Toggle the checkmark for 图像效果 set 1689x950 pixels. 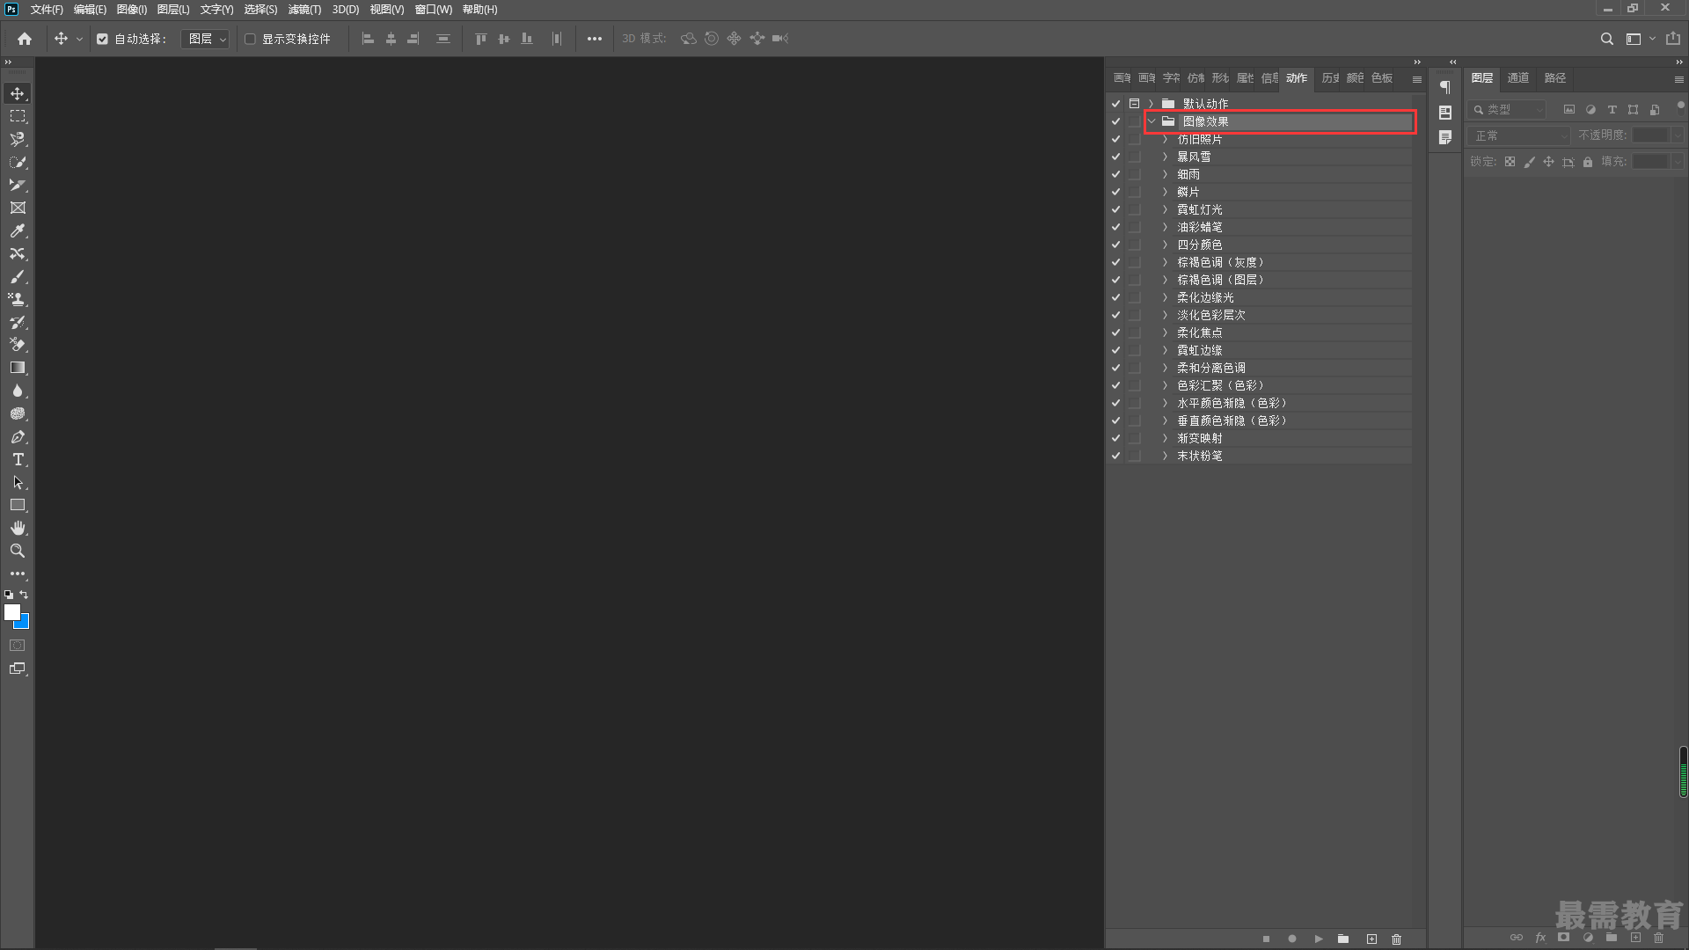1115,121
